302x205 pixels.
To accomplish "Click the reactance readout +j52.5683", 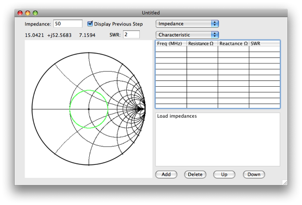I will [59, 35].
